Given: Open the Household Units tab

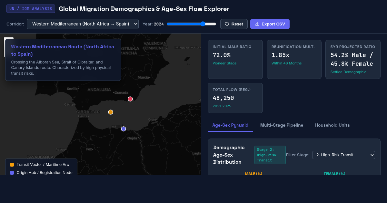Looking at the screenshot, I should [332, 125].
